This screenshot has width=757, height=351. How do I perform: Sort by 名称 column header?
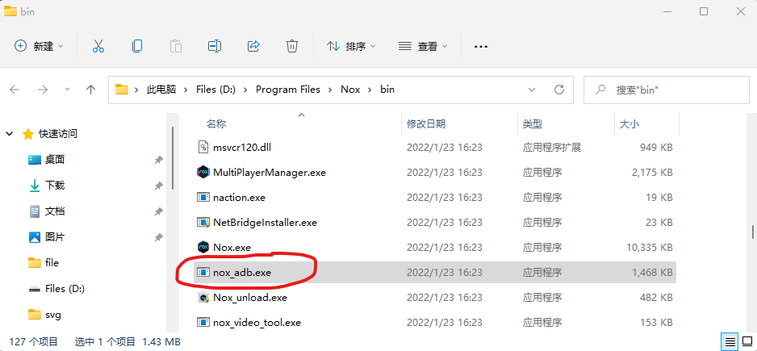coord(216,124)
